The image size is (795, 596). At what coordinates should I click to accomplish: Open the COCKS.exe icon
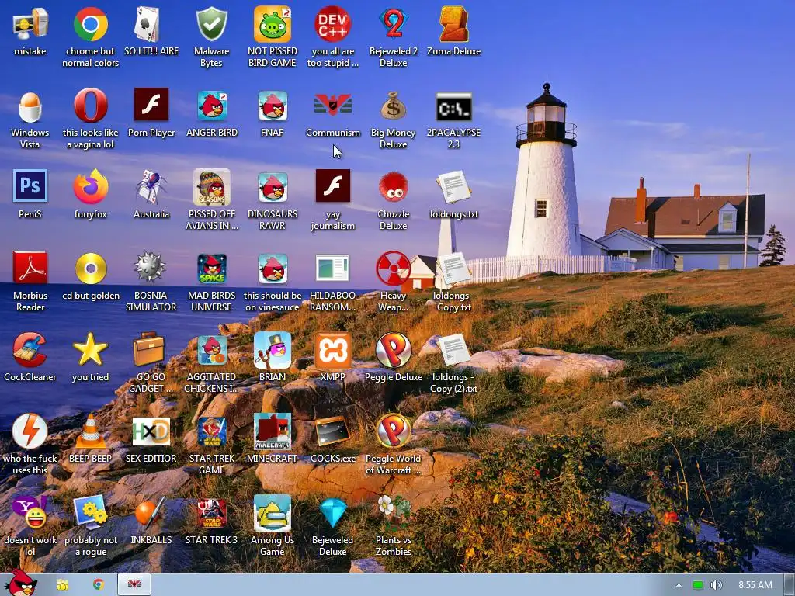(332, 431)
